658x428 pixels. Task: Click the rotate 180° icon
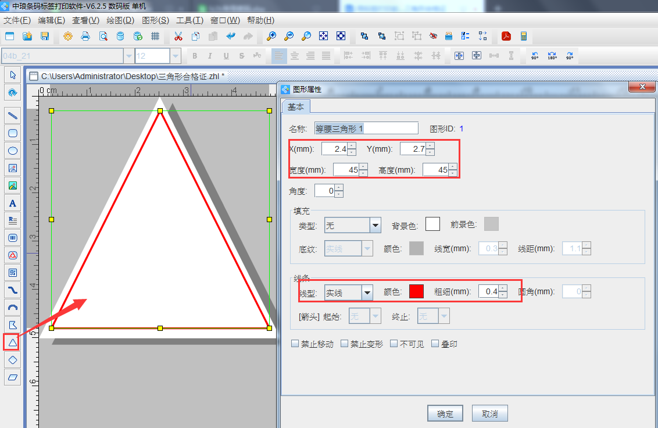point(552,56)
